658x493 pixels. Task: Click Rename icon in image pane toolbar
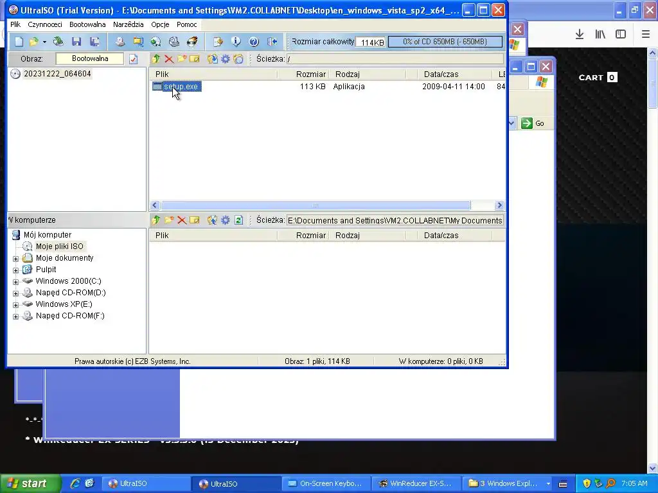coord(194,58)
